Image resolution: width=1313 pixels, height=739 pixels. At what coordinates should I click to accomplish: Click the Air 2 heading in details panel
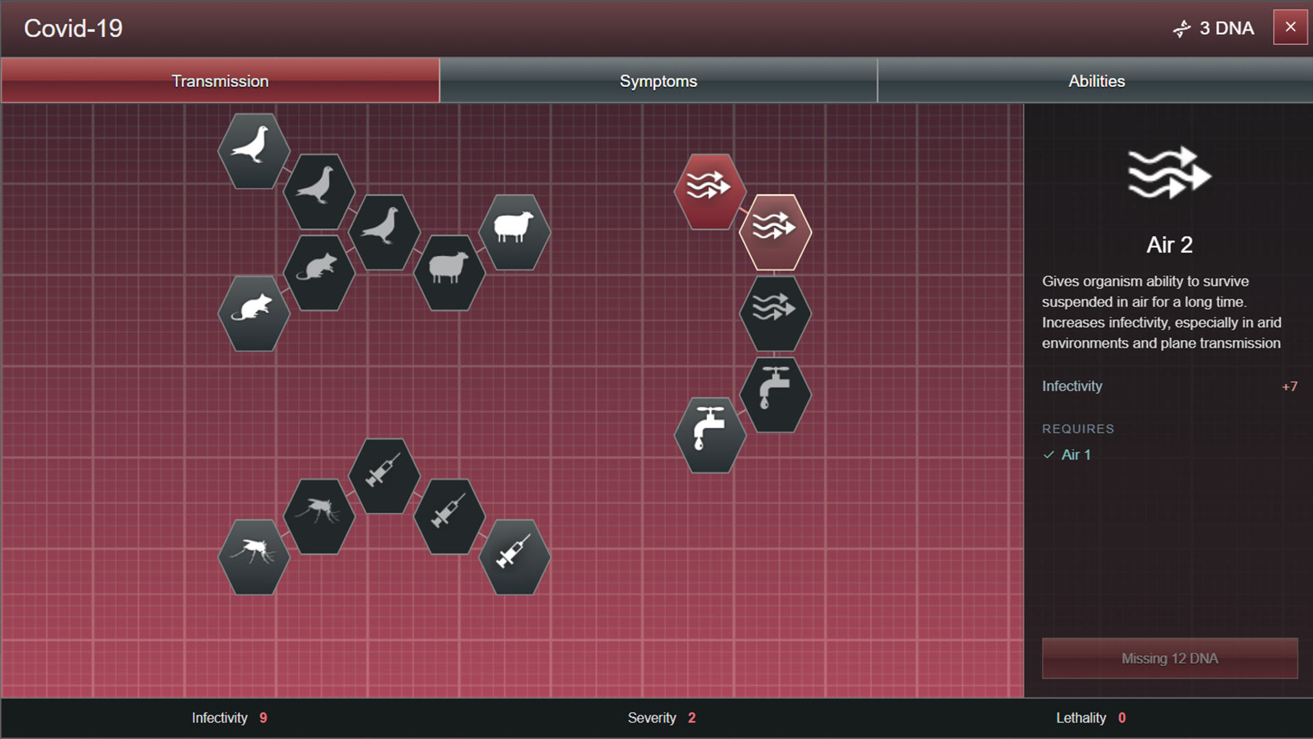point(1169,245)
